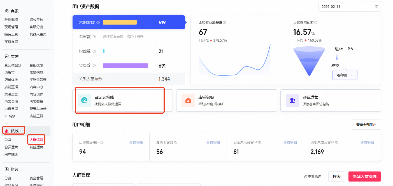Click help icon next to 老客数
Screen dimensions: 393x186
tap(94, 37)
